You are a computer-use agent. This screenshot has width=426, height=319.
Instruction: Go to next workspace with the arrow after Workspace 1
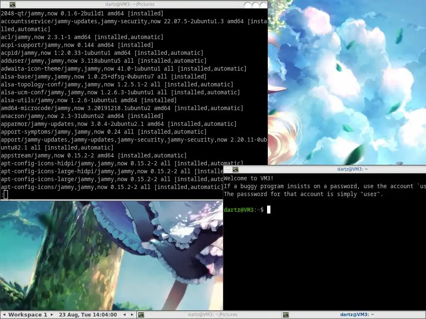coord(52,315)
